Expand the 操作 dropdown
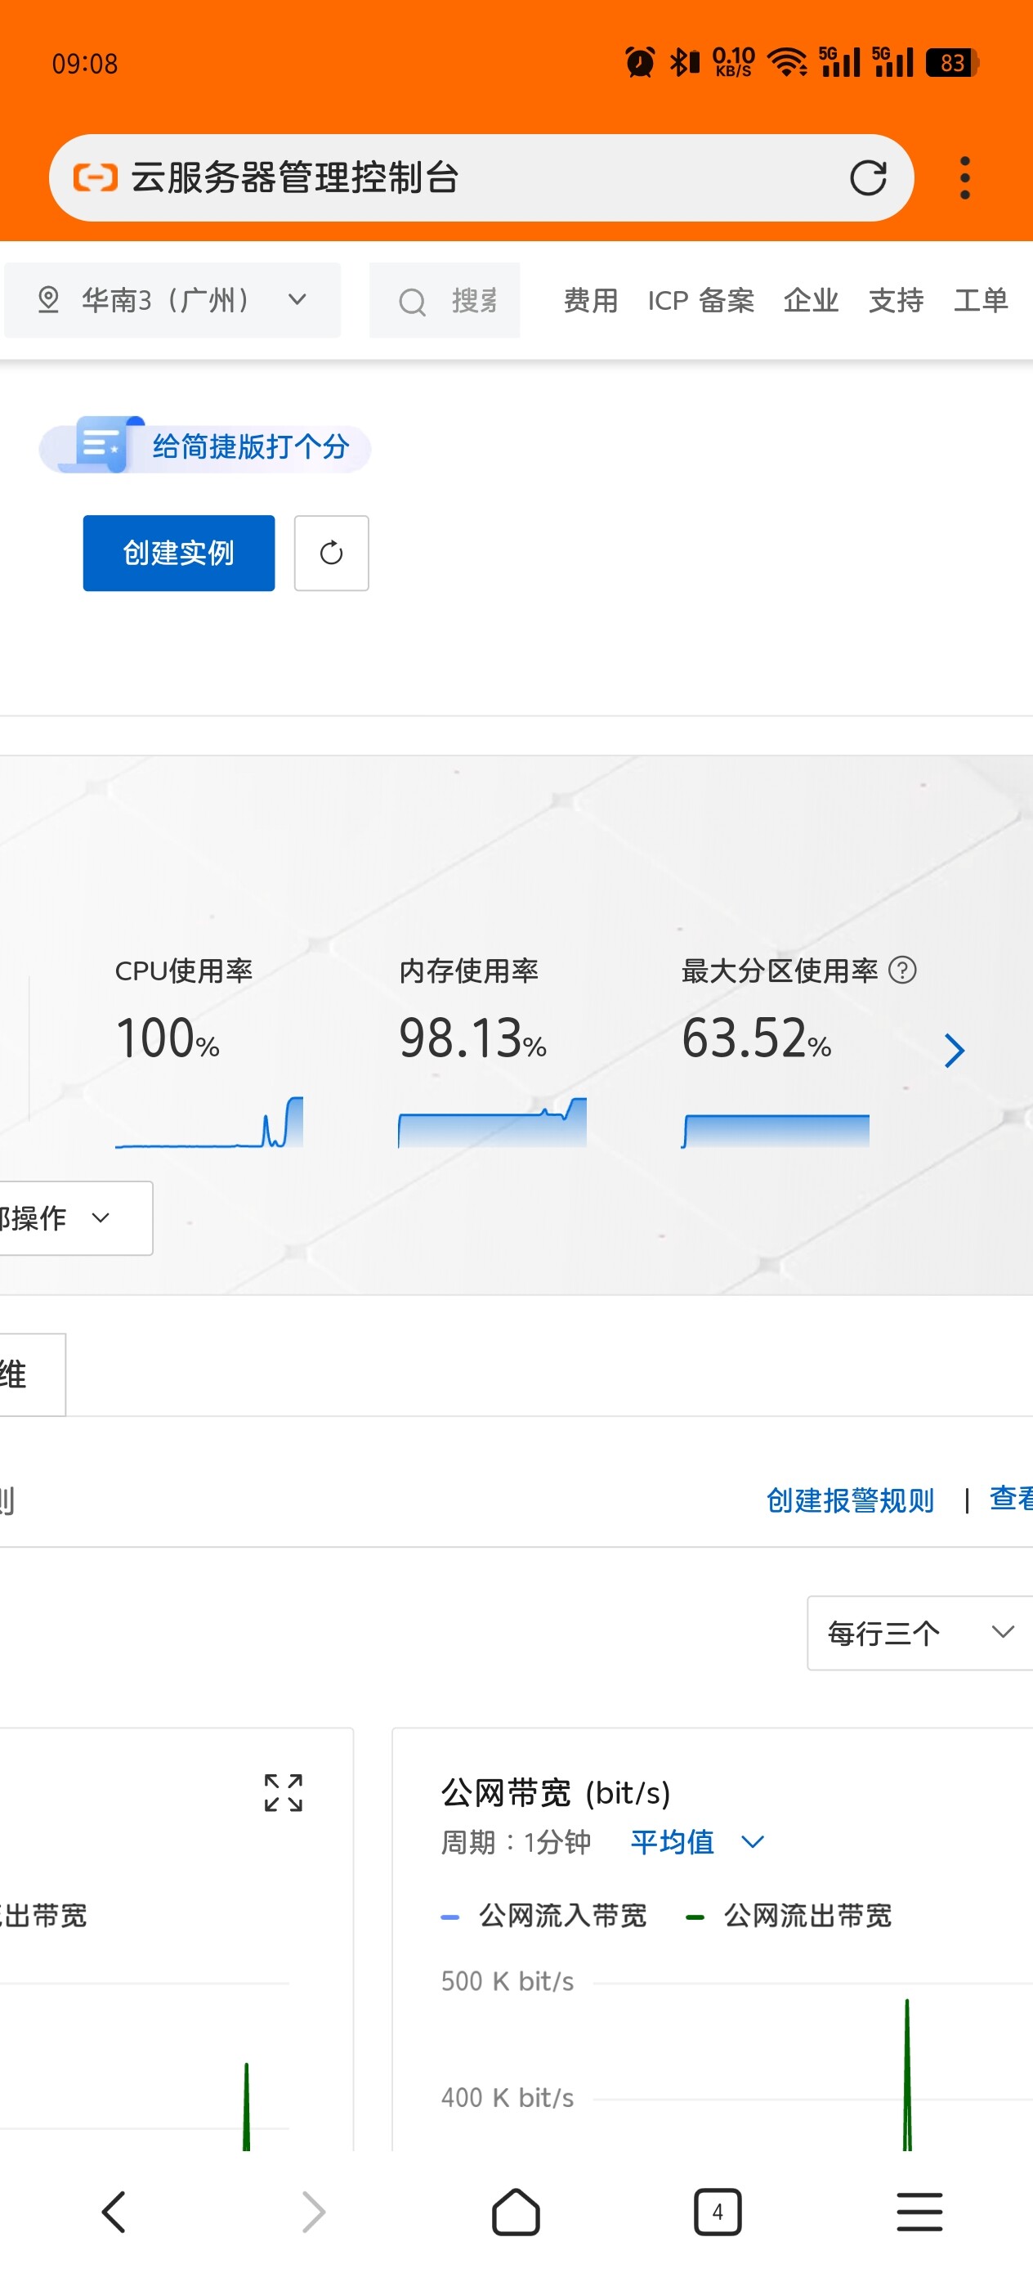The width and height of the screenshot is (1033, 2273). tap(75, 1217)
